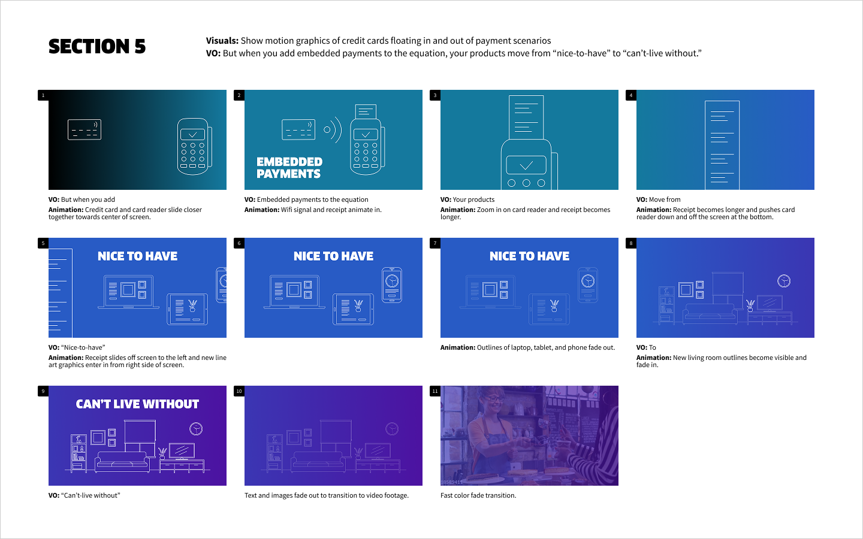The height and width of the screenshot is (539, 863).
Task: Click the SECTION 5 heading
Action: click(x=97, y=47)
